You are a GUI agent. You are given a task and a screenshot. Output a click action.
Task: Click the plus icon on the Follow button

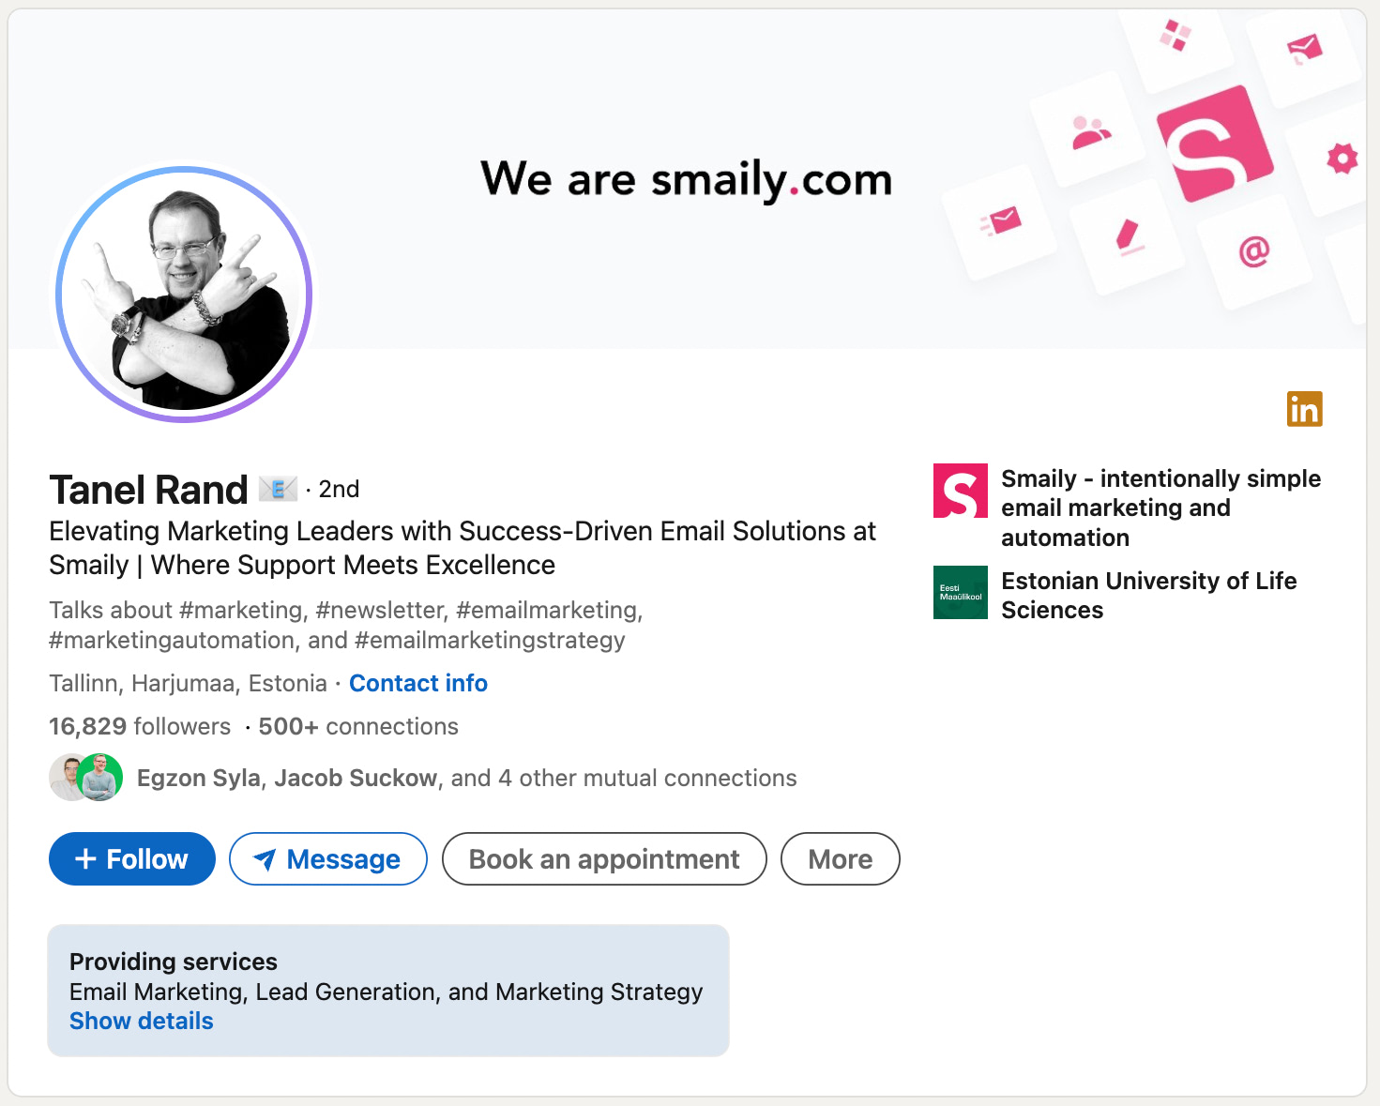tap(85, 859)
